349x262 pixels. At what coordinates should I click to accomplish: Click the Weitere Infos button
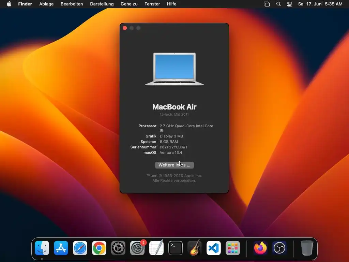[174, 165]
